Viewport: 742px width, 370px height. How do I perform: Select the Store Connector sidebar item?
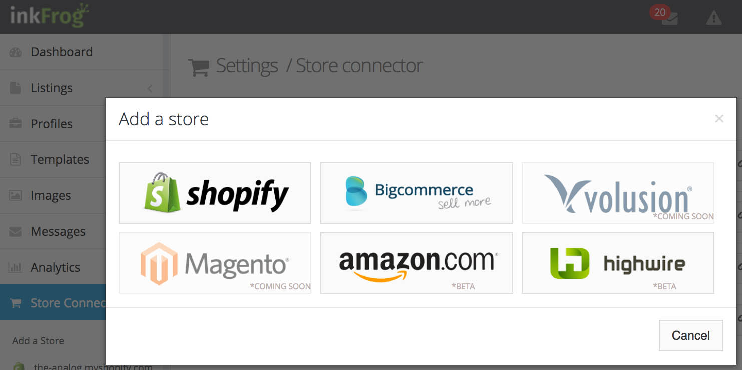tap(53, 303)
